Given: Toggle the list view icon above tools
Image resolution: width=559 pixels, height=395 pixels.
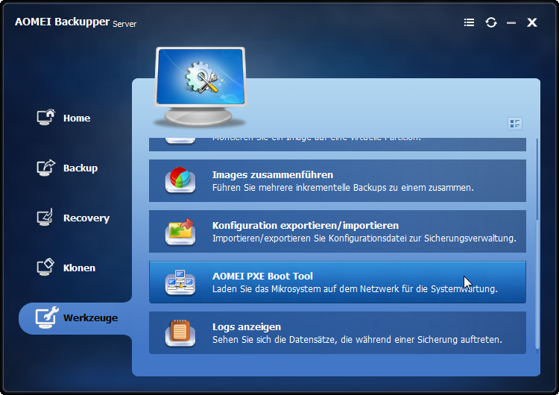Looking at the screenshot, I should 515,124.
